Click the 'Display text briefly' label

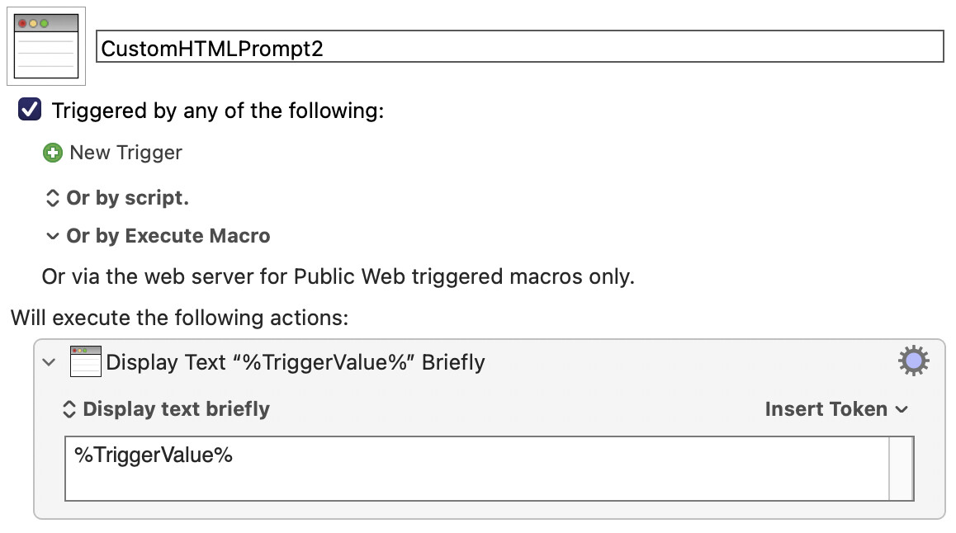(x=176, y=409)
